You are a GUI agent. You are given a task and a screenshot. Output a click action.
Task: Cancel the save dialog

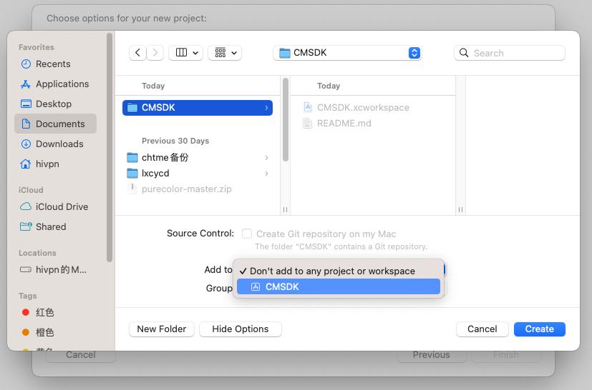[x=482, y=329]
